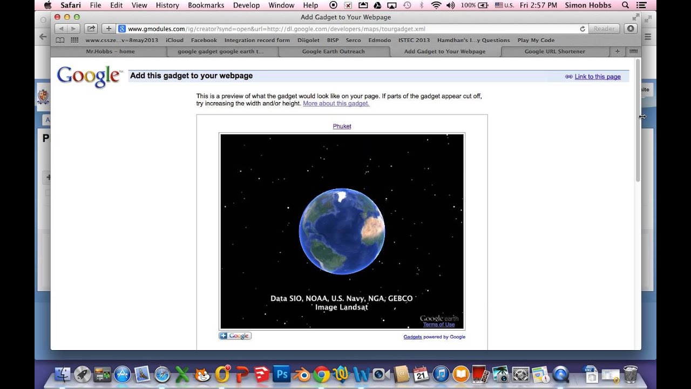Launch Blender from the dock
Screen dimensions: 691x389
[x=302, y=374]
